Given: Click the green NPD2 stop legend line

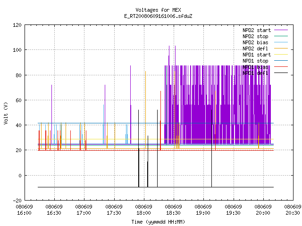Looking at the screenshot, I should (281, 36).
